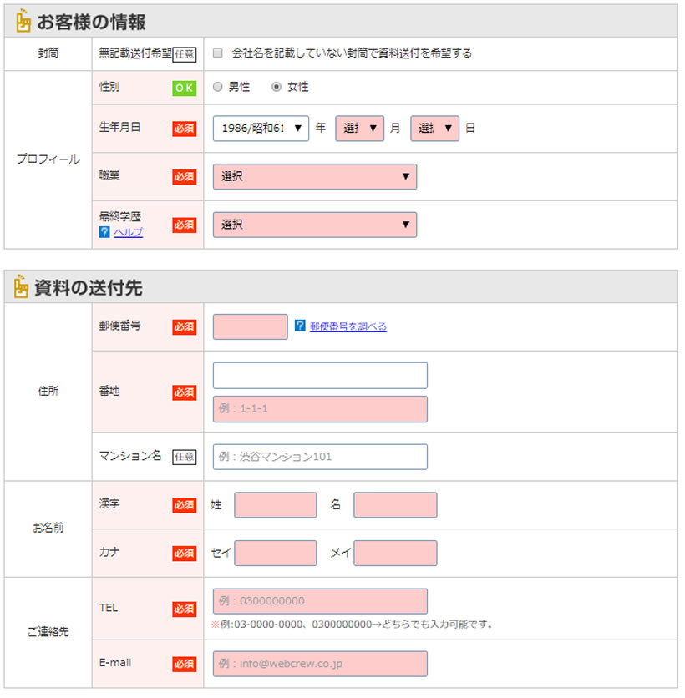Select the 女性 radio button

(277, 87)
